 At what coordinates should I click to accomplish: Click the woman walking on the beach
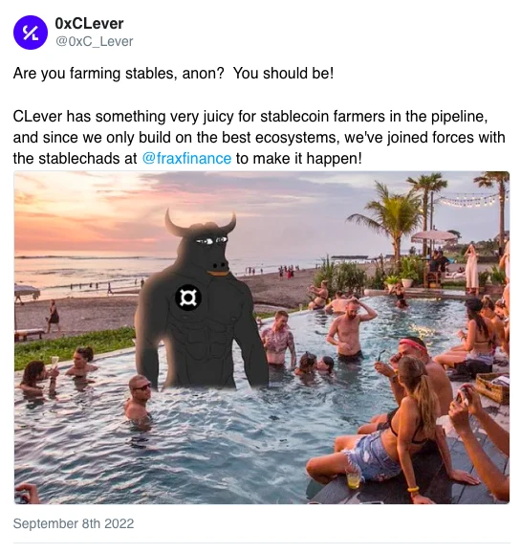coord(54,316)
